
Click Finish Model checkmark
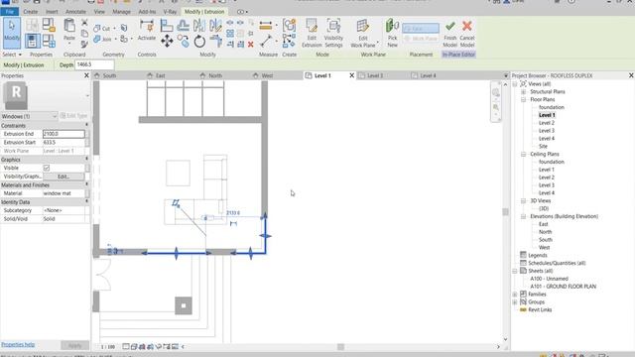(x=449, y=34)
